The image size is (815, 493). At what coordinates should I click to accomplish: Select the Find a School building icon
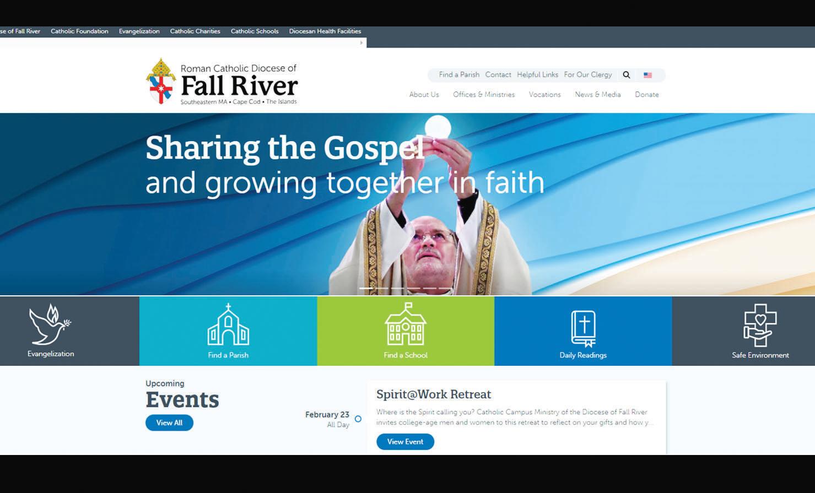point(406,324)
